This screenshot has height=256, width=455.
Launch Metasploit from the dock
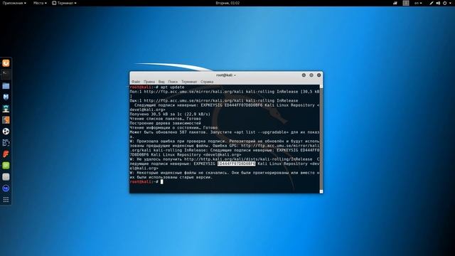pyautogui.click(x=6, y=97)
